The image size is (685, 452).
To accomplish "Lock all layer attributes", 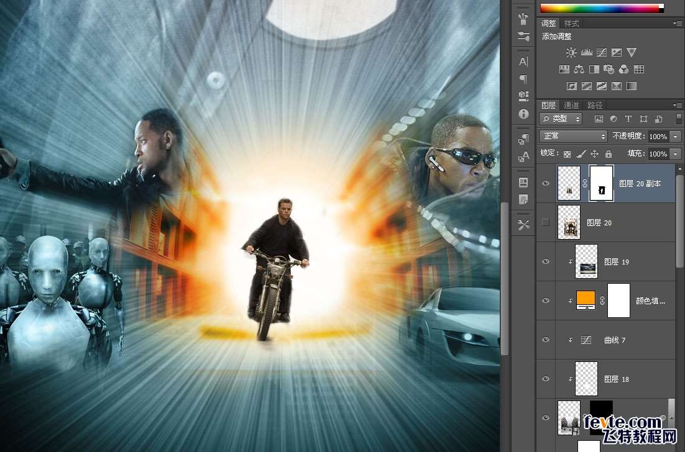I will (609, 154).
